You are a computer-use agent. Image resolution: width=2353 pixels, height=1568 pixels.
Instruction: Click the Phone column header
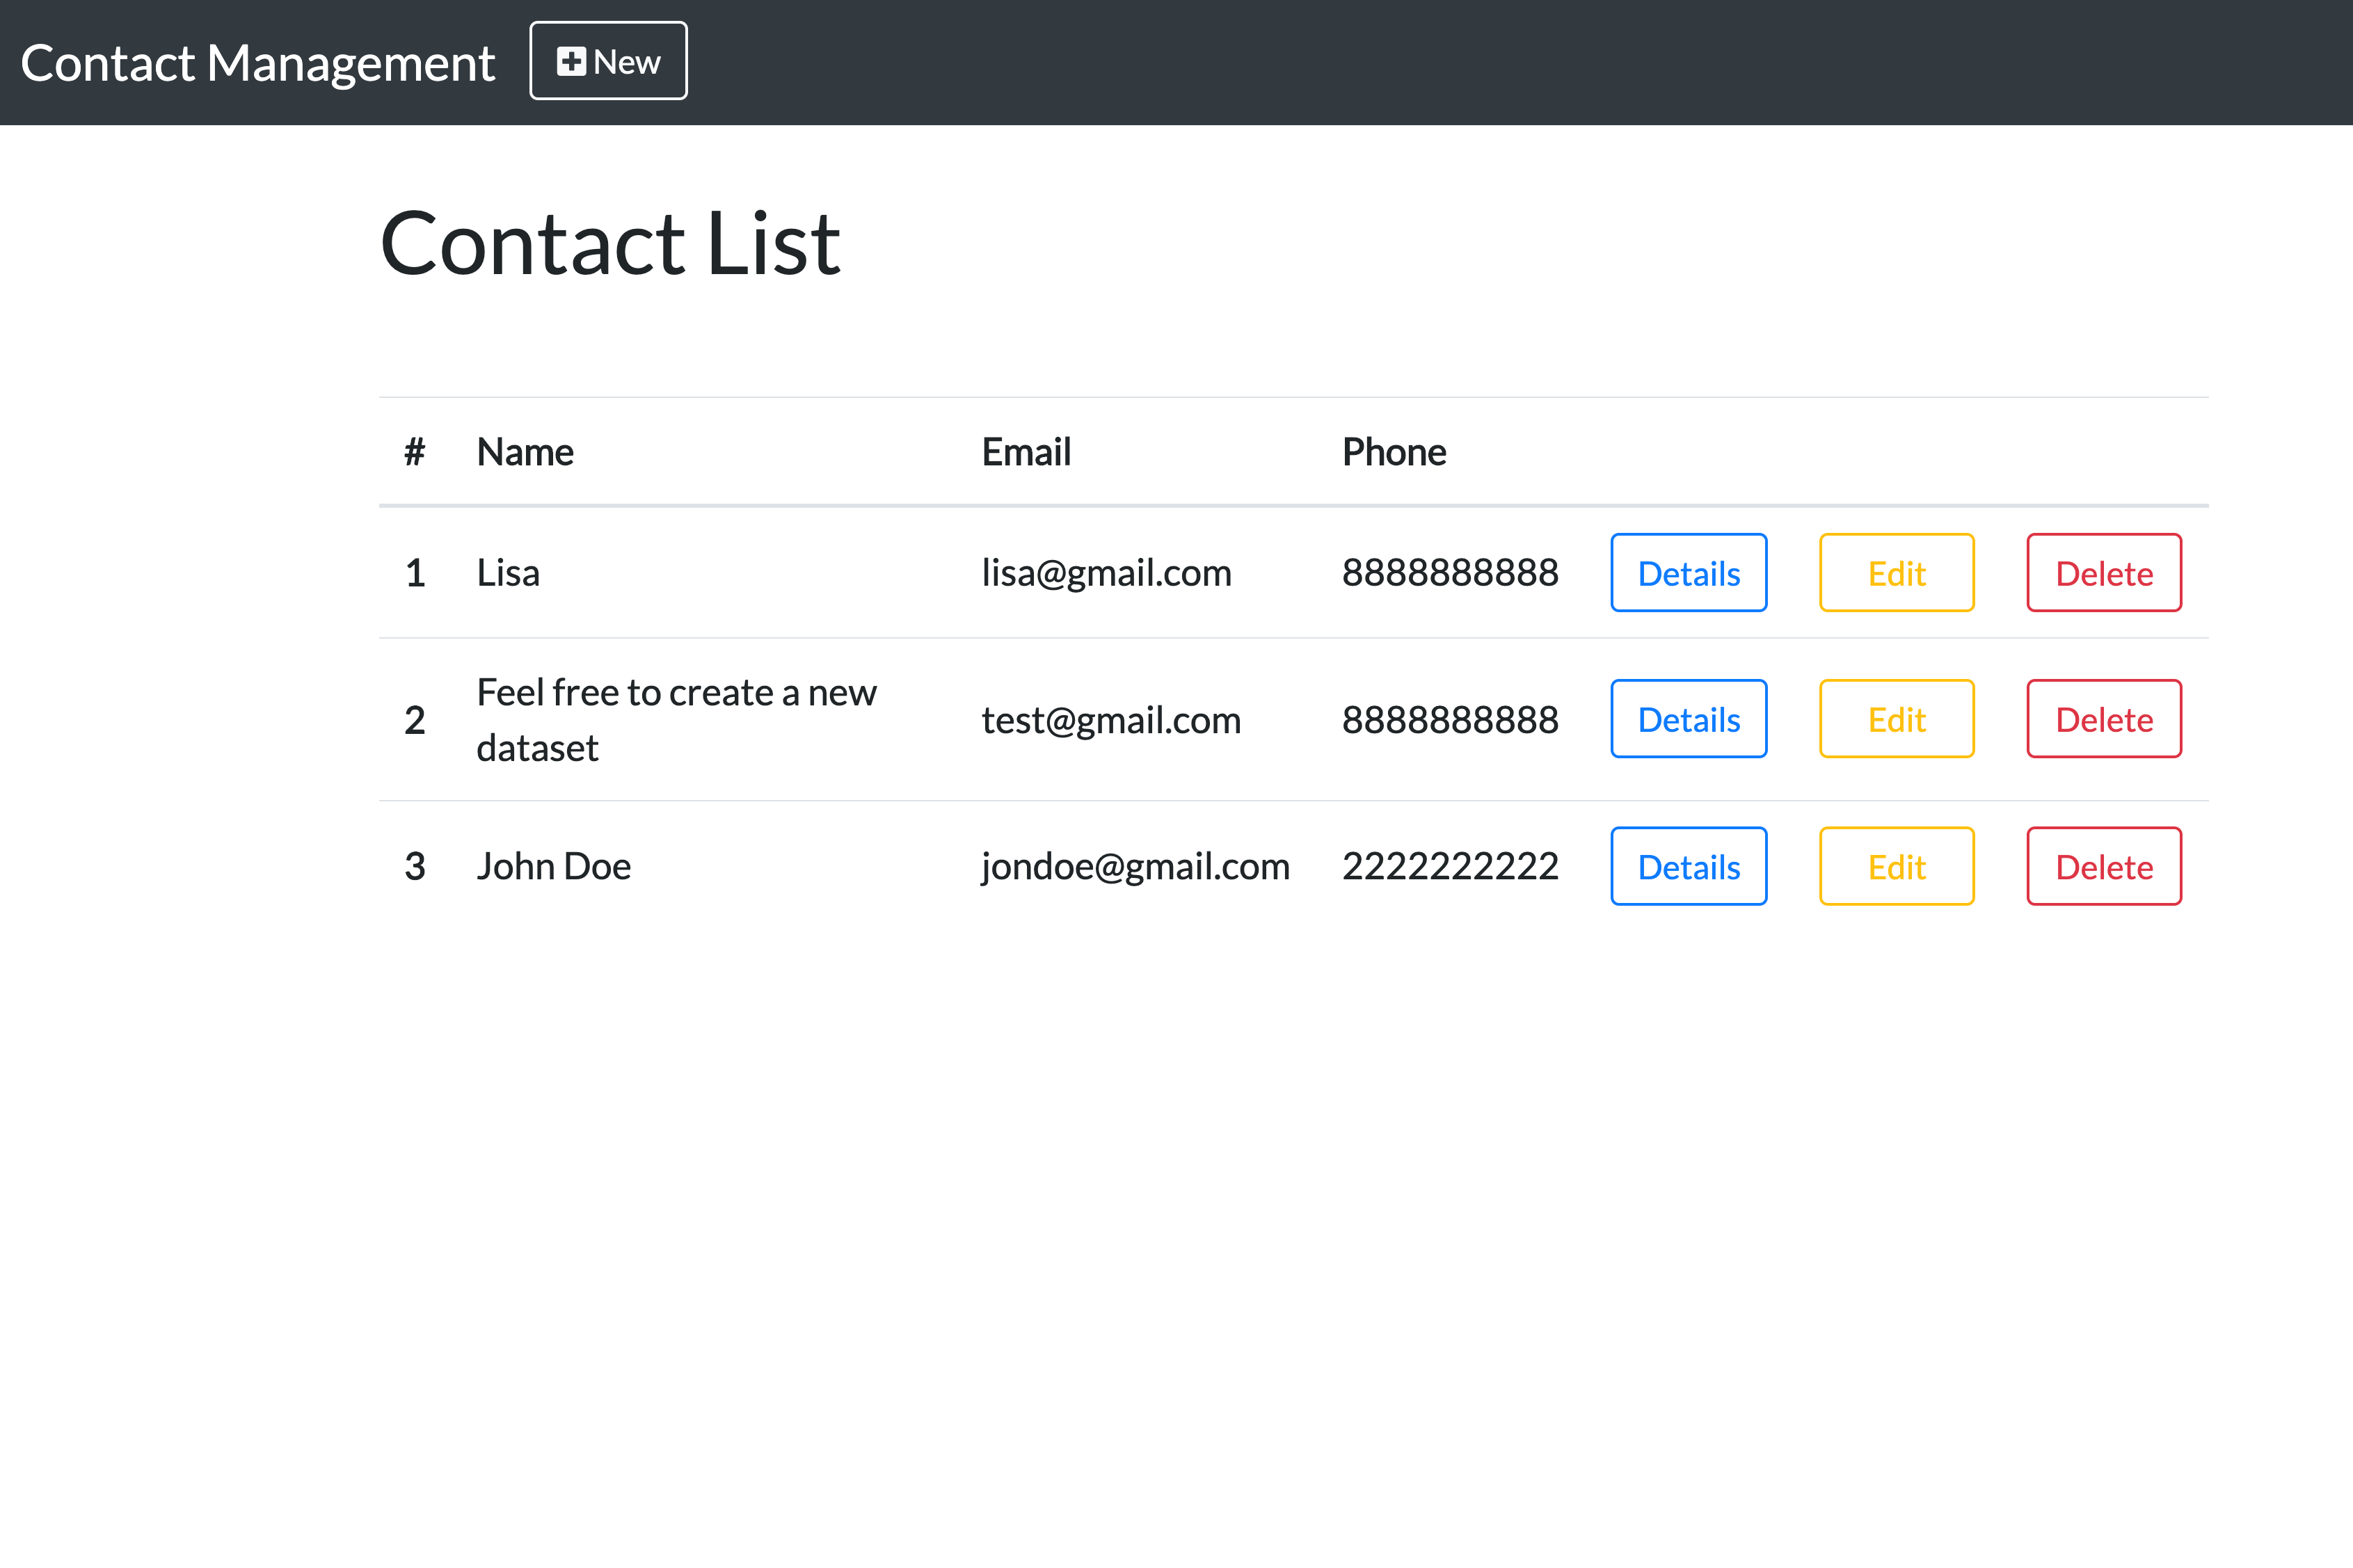(1394, 452)
